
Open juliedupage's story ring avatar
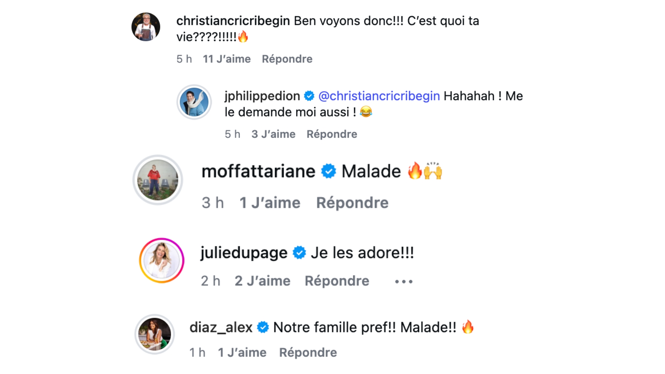click(162, 260)
